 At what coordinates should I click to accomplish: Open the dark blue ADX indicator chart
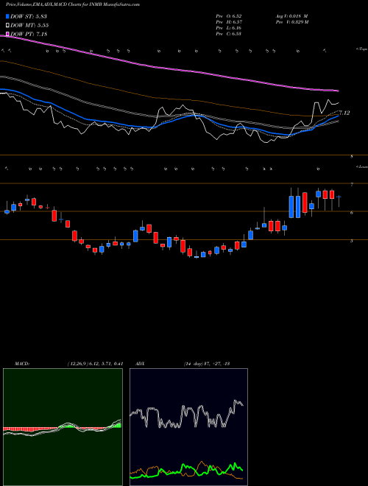pyautogui.click(x=188, y=427)
